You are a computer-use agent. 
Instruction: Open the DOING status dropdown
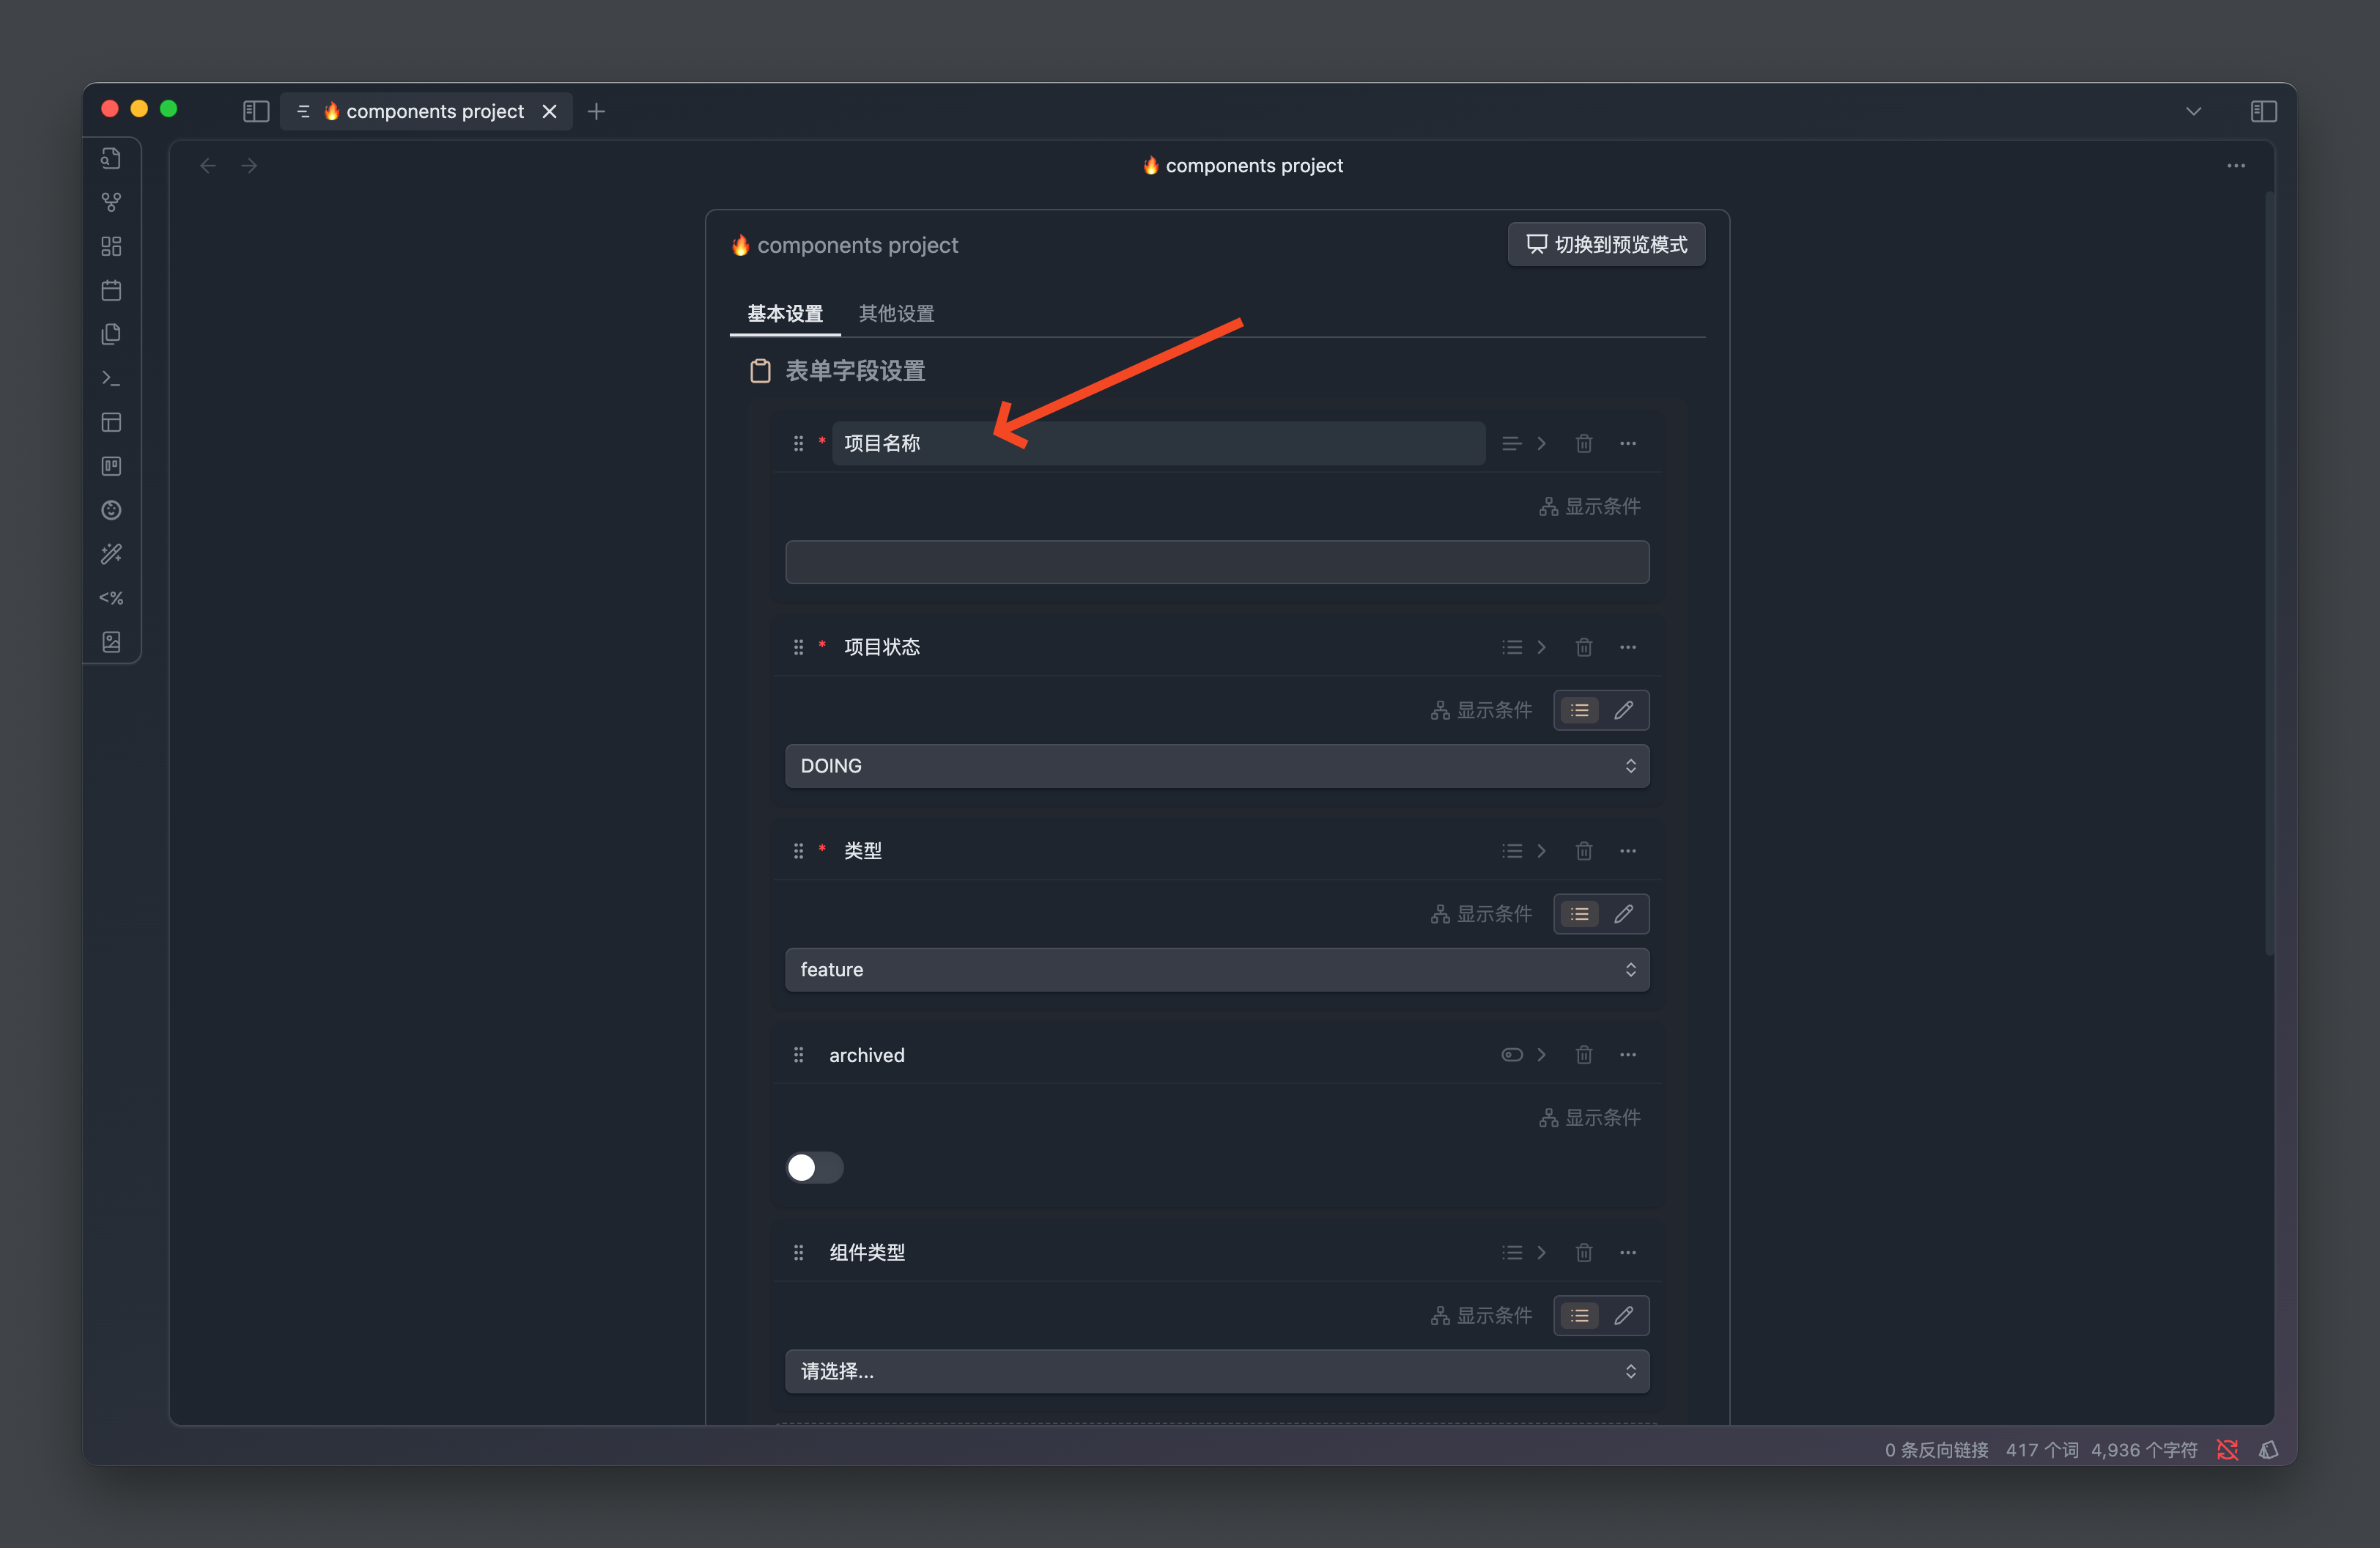[1216, 766]
